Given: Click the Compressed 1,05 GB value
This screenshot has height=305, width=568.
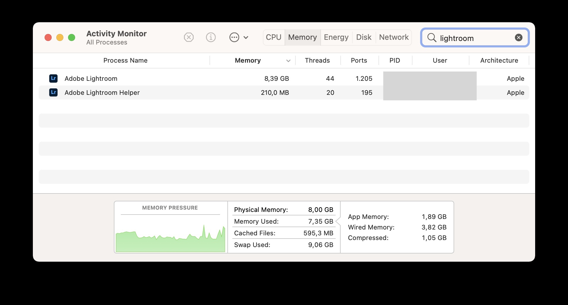Looking at the screenshot, I should click(x=434, y=238).
